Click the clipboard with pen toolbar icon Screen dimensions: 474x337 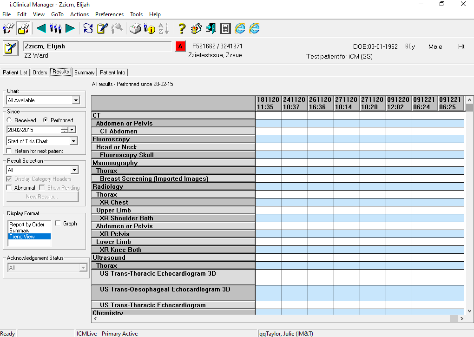(103, 28)
